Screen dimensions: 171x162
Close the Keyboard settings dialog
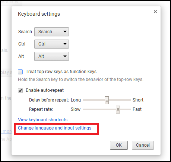(155, 12)
